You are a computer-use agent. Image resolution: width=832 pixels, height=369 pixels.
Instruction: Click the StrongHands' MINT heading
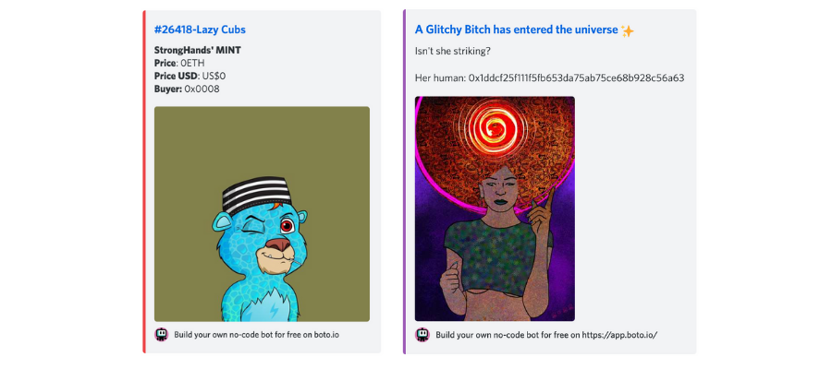click(198, 51)
